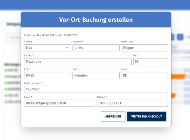Cancel the booking with ABBRECHEN button
Image resolution: width=190 pixels, height=140 pixels.
(113, 116)
